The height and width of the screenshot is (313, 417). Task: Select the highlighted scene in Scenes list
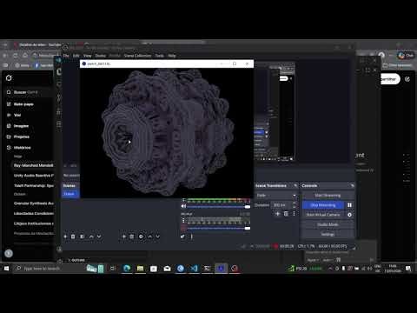(70, 194)
